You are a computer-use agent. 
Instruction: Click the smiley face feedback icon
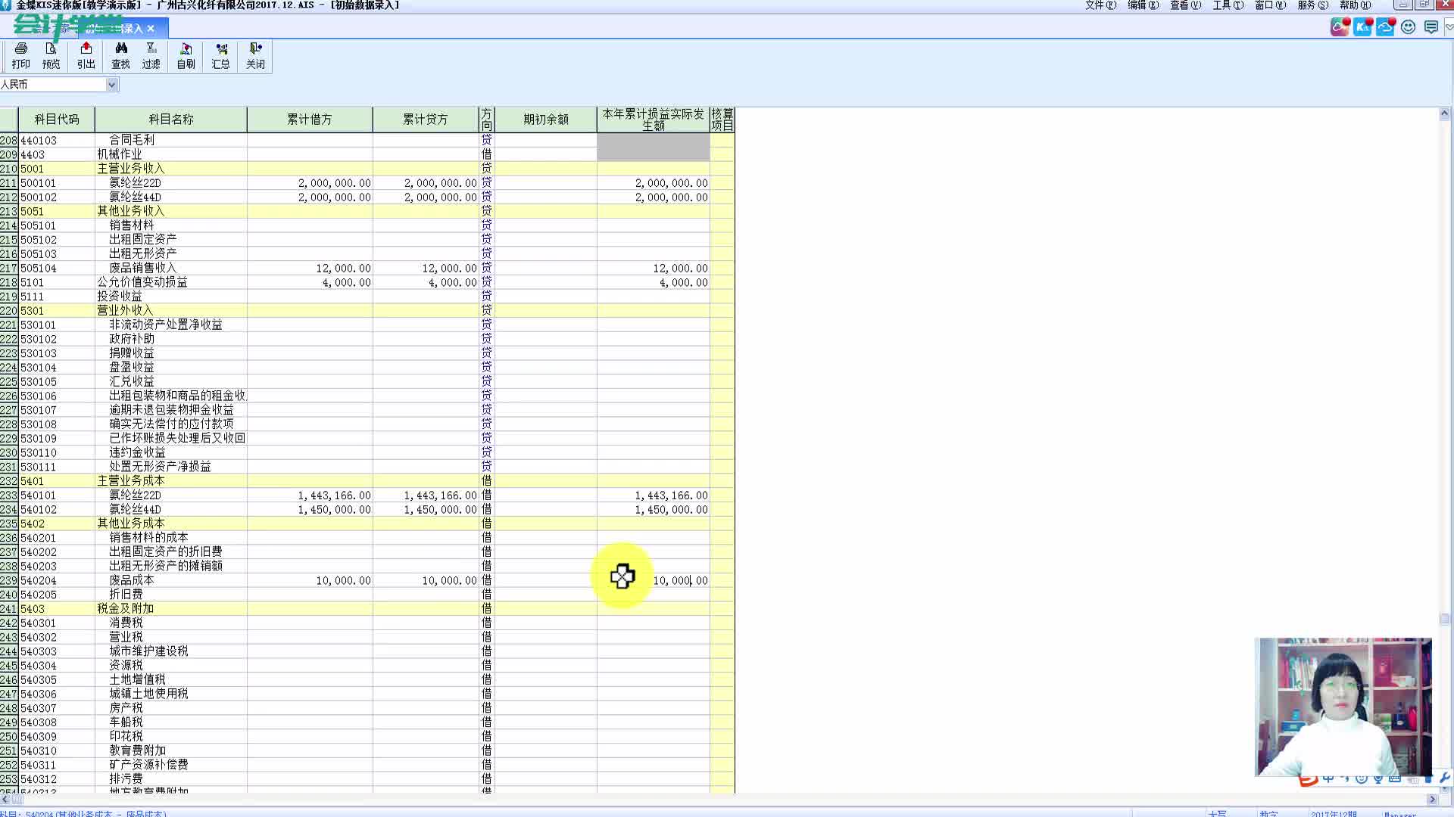[1409, 27]
